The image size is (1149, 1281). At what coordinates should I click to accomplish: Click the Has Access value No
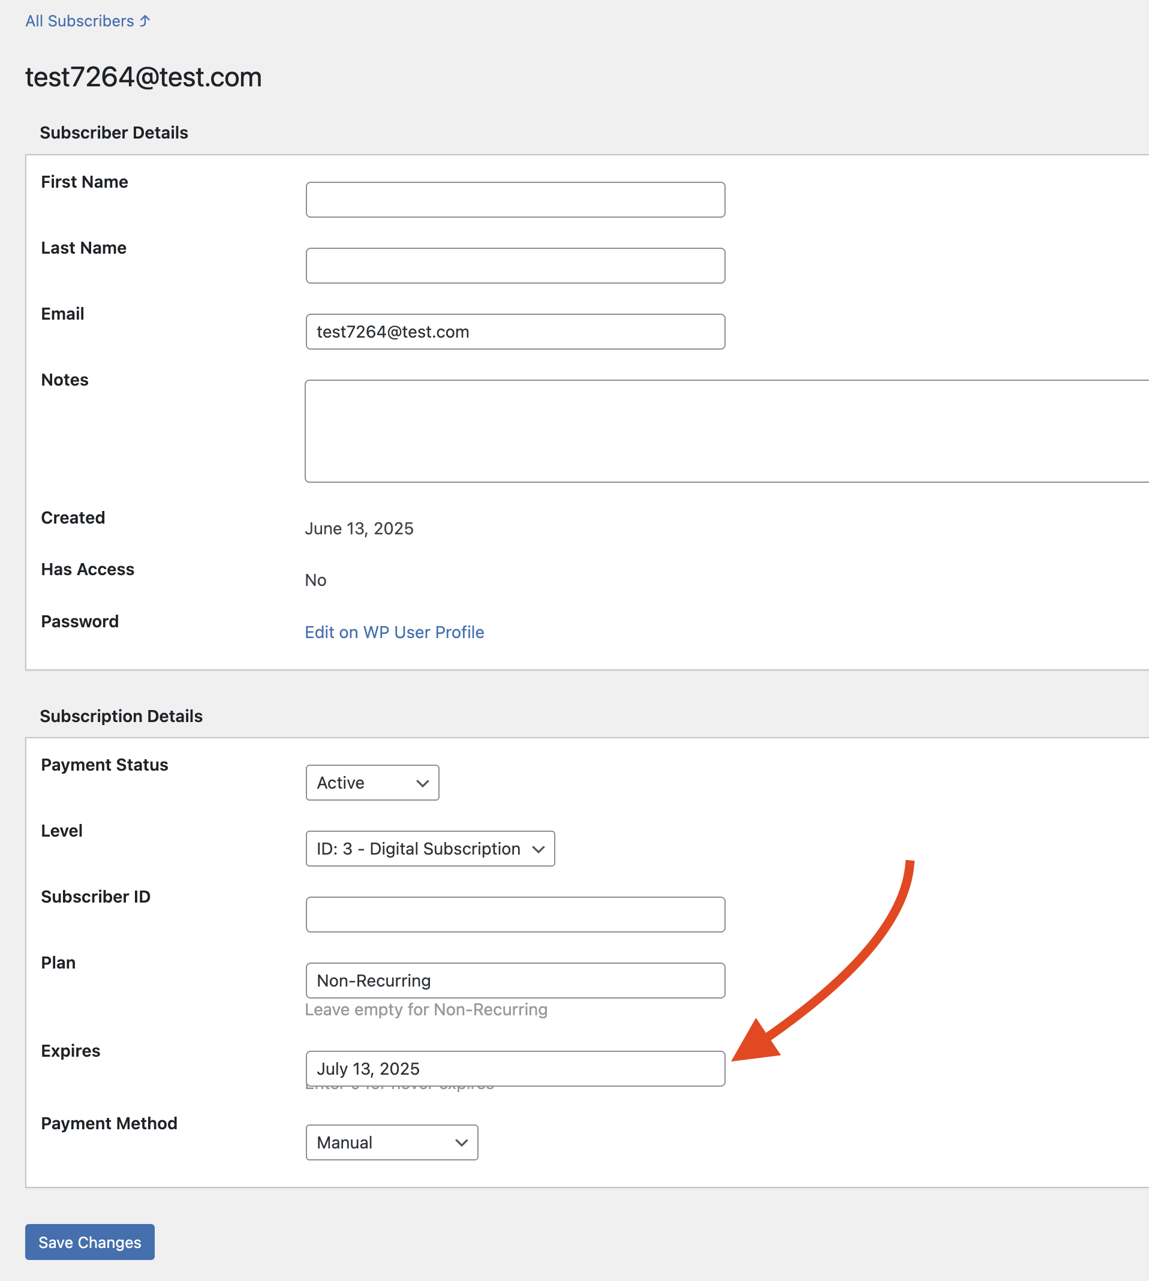pos(315,580)
